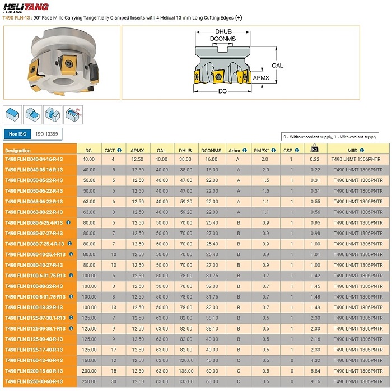392x391 pixels.
Task: Select the 200.00 DC value cell
Action: point(89,371)
